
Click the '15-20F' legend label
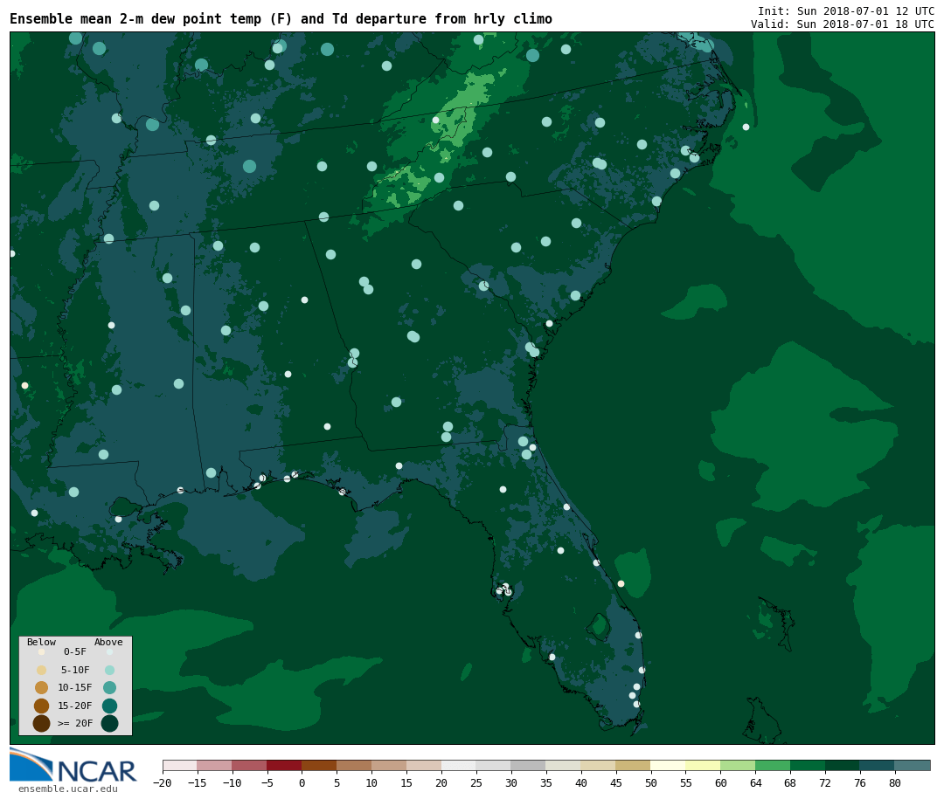[x=75, y=706]
